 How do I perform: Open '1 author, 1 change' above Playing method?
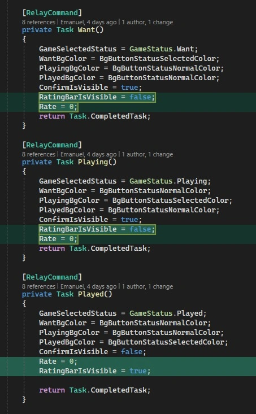click(147, 154)
